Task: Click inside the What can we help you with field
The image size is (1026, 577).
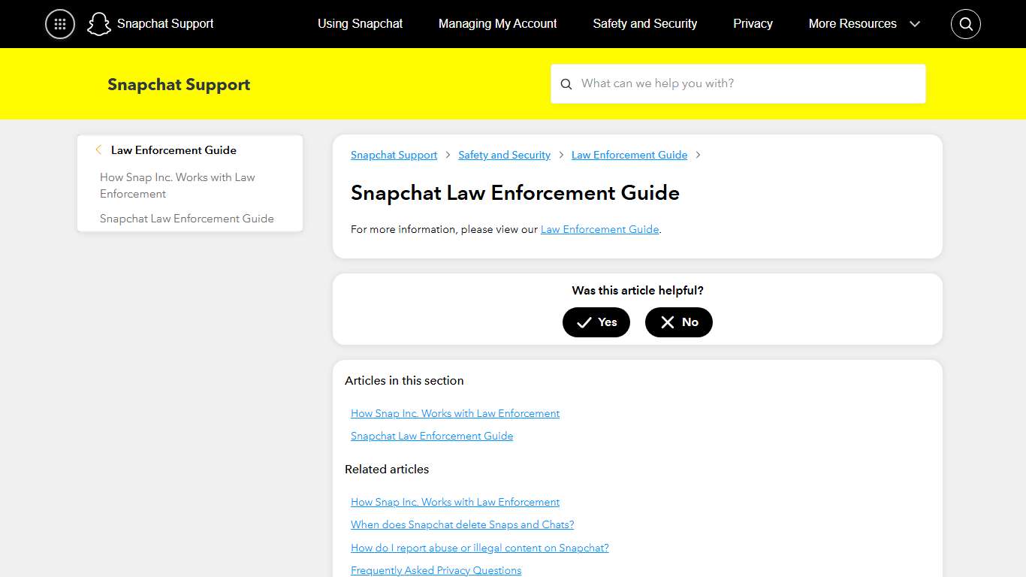Action: point(738,83)
